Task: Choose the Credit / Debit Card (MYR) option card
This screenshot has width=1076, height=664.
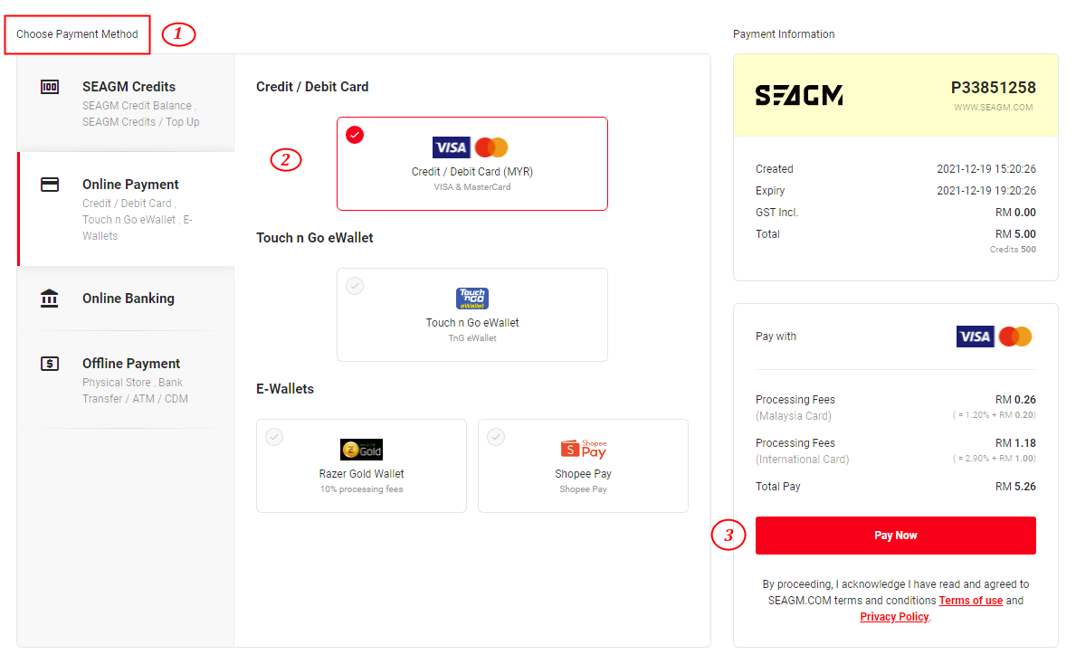Action: coord(472,164)
